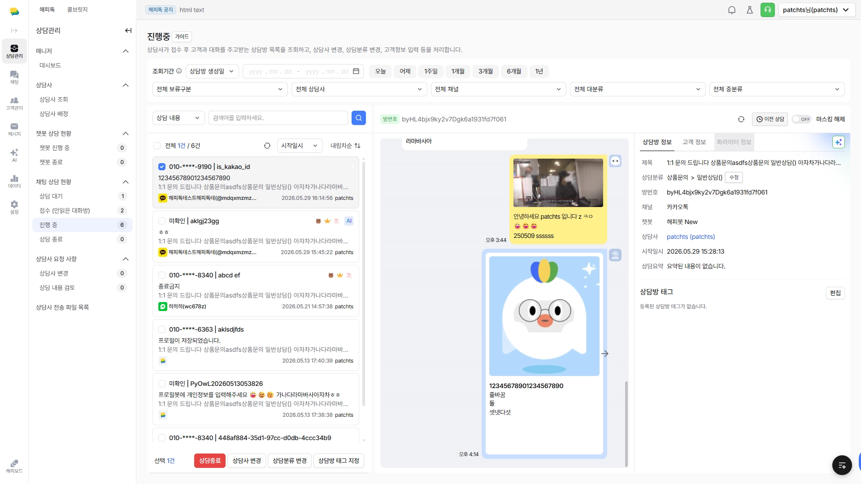Check the PyOwL20260513053826 conversation checkbox
This screenshot has width=861, height=484.
click(x=162, y=384)
